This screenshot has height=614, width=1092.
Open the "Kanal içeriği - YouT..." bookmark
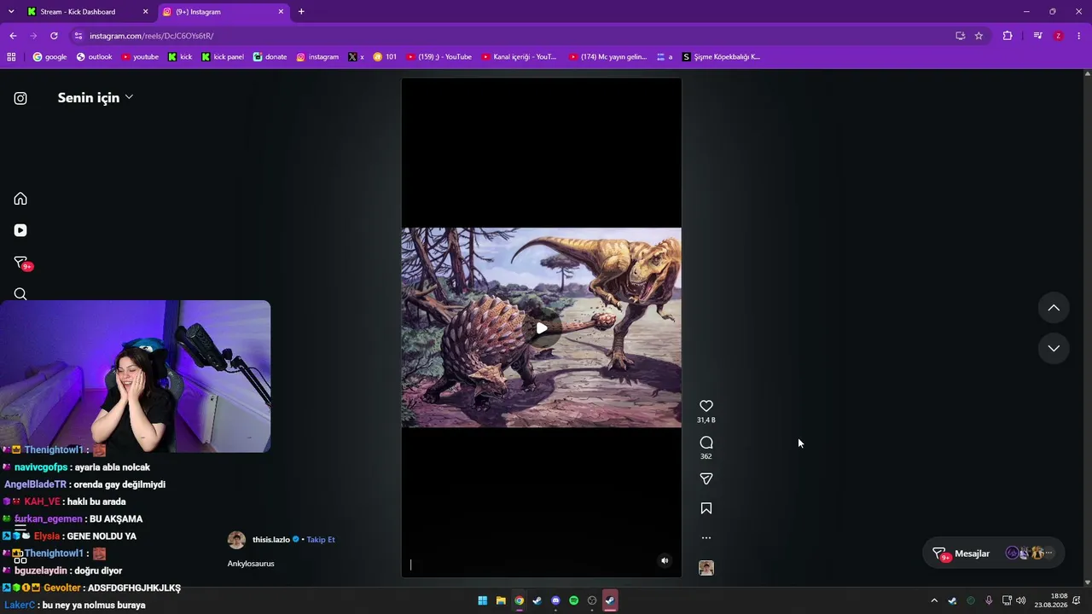[x=519, y=57]
